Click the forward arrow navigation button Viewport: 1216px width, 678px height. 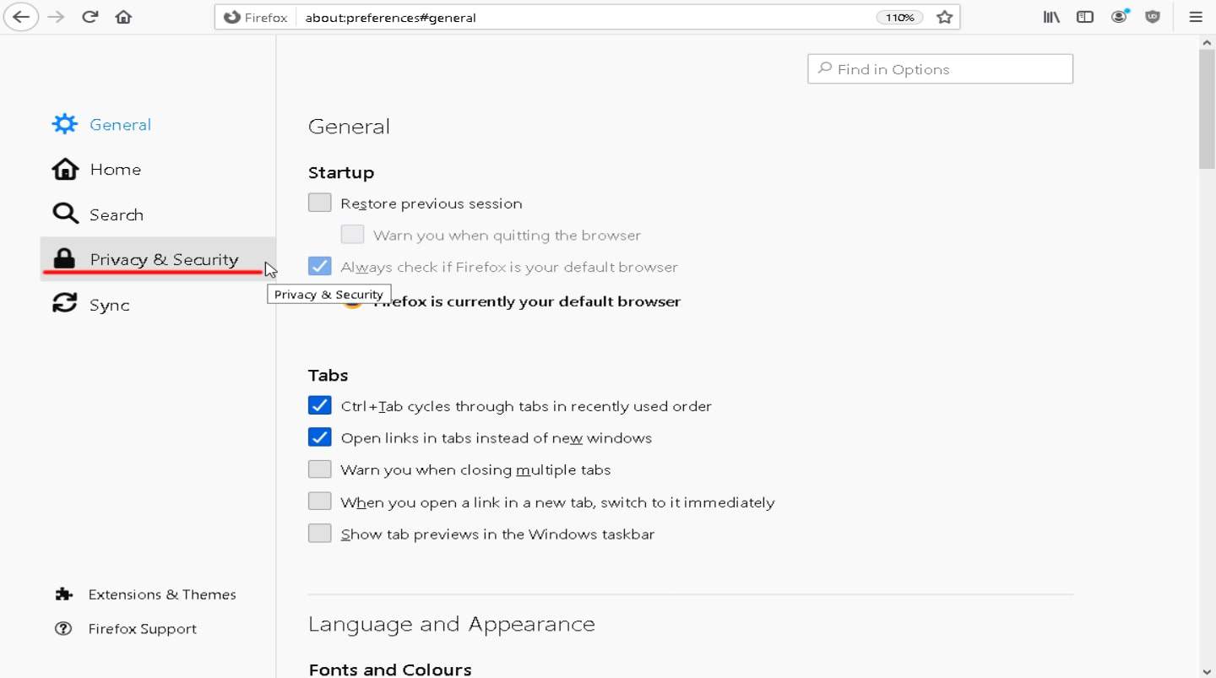(x=57, y=17)
